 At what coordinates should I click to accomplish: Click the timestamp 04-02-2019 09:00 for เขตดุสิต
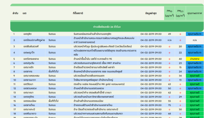coord(151,34)
